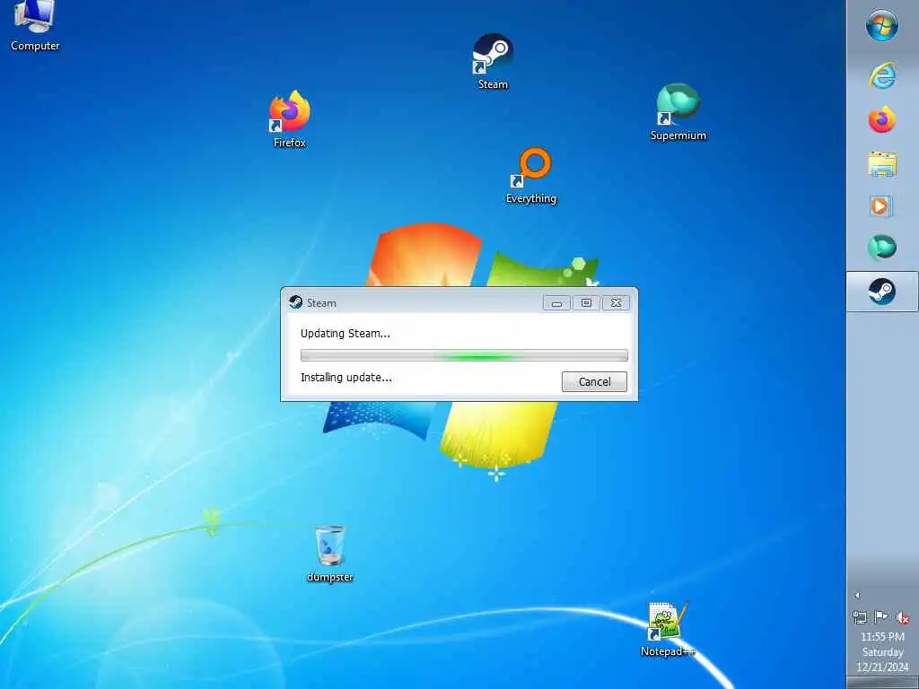919x689 pixels.
Task: Select the Steam desktop shortcut
Action: [493, 62]
